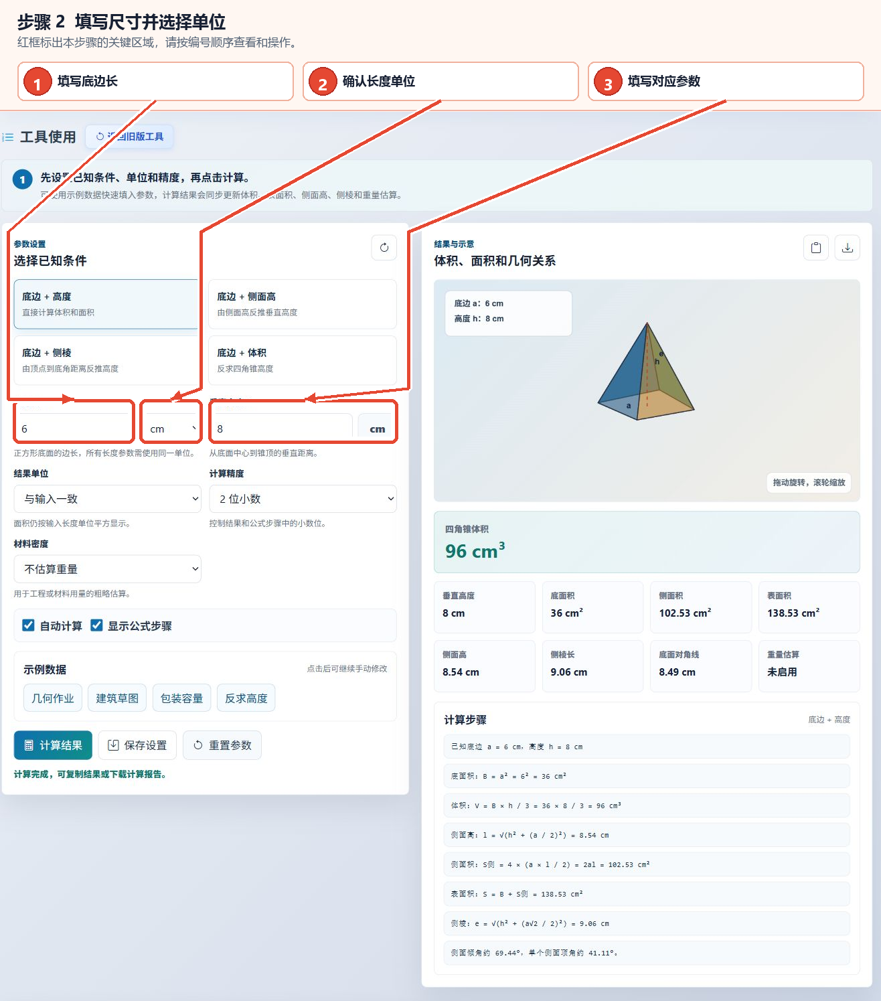The width and height of the screenshot is (881, 1001).
Task: Load the 几何作业 example data
Action: pyautogui.click(x=53, y=698)
